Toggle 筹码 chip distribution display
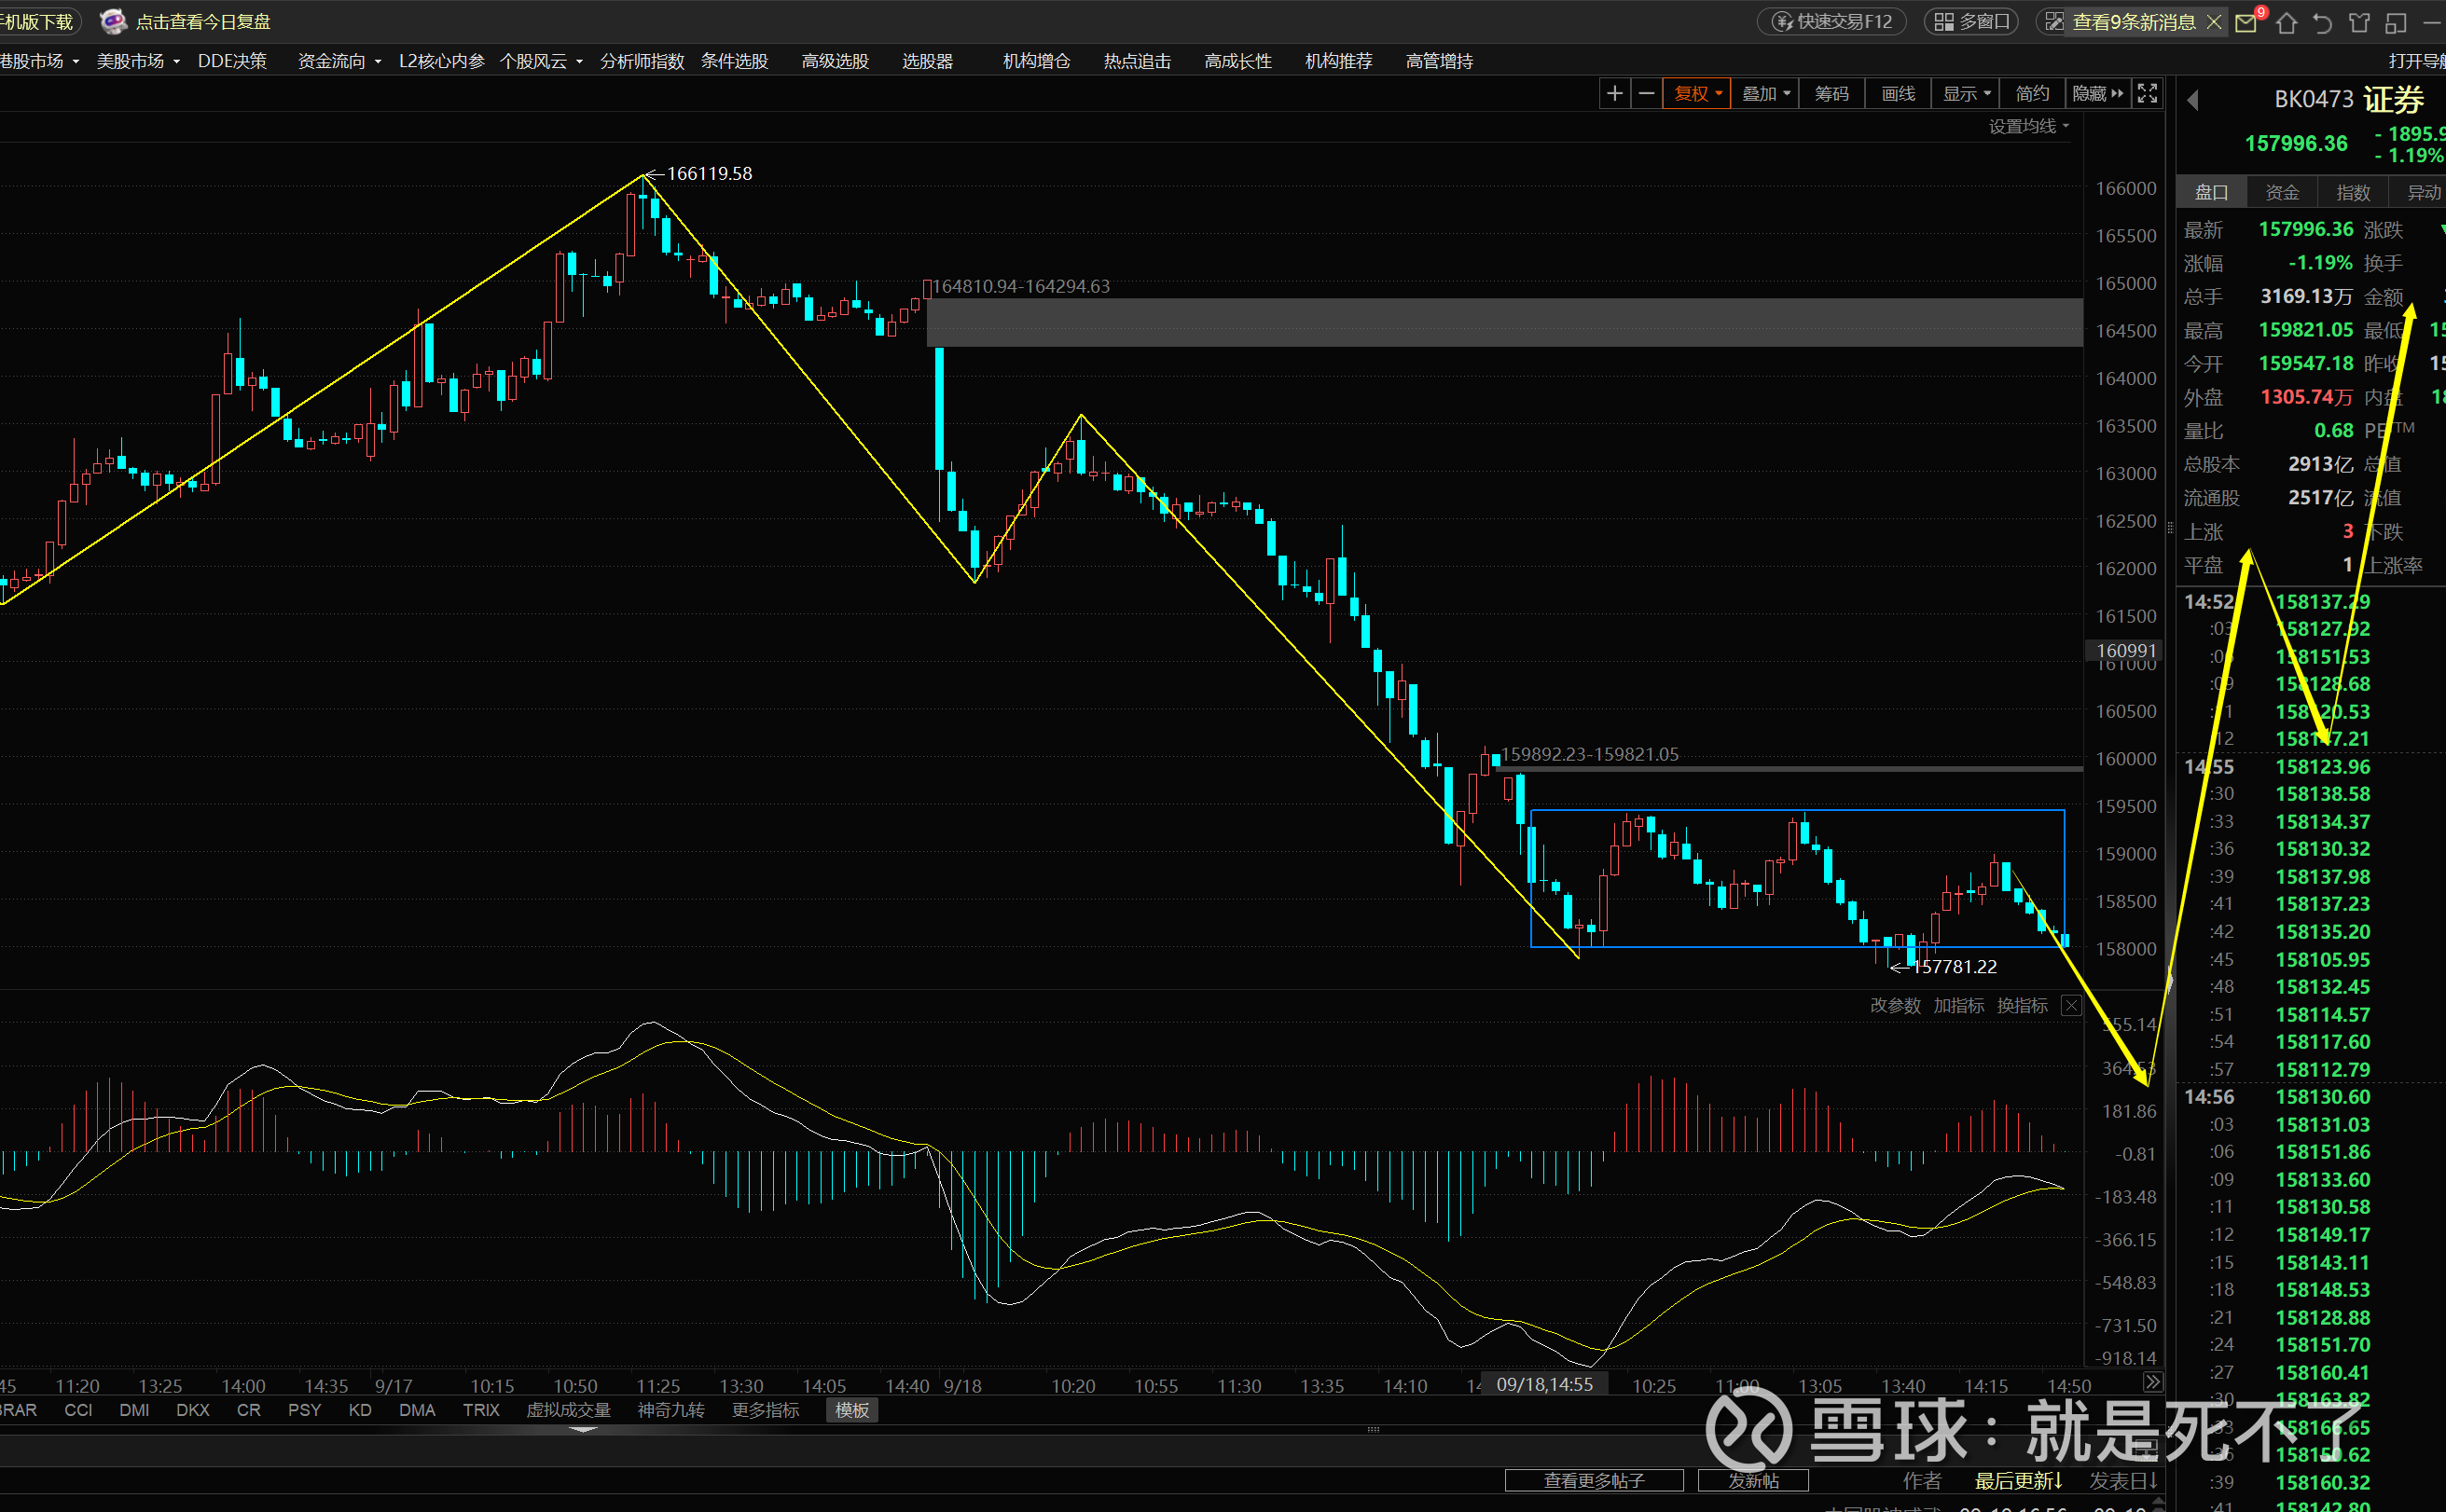This screenshot has height=1512, width=2446. pyautogui.click(x=1831, y=94)
